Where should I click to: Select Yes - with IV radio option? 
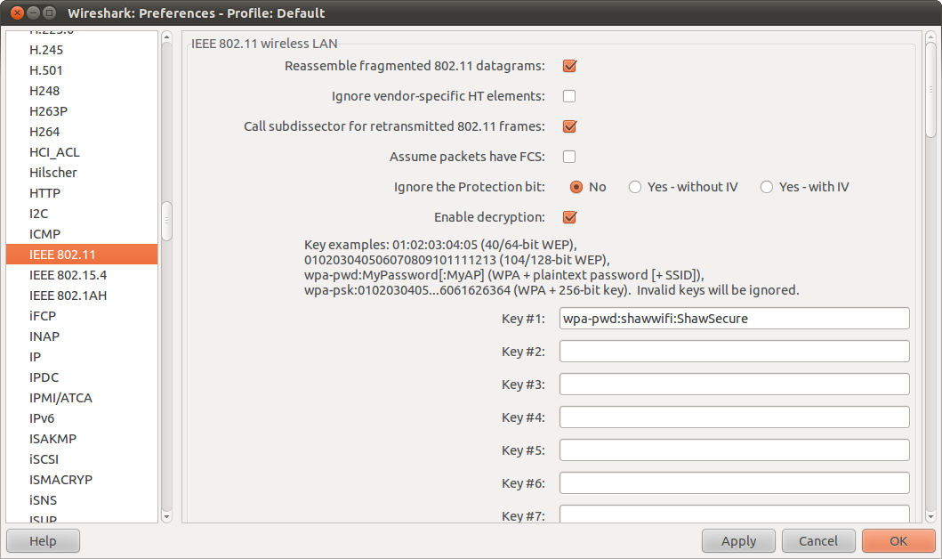coord(767,187)
